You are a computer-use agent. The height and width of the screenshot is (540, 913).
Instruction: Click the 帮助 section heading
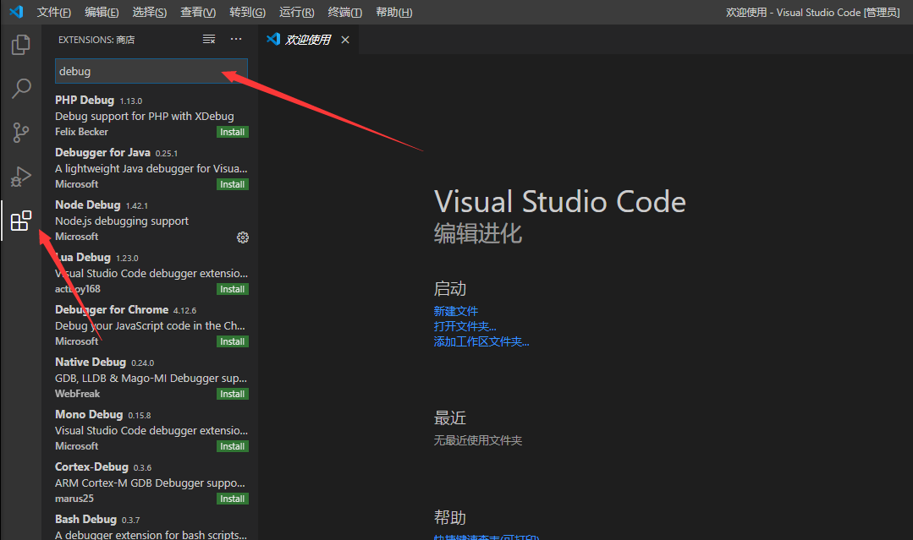click(x=449, y=517)
